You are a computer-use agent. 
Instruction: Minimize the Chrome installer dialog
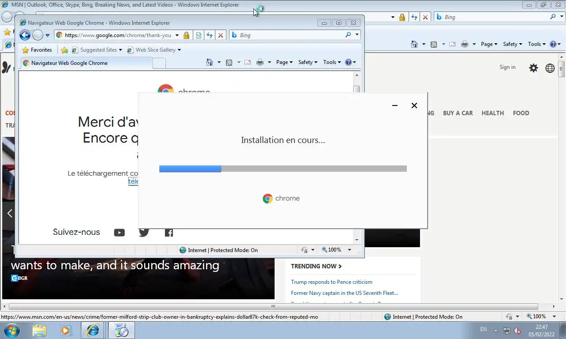[x=395, y=105]
